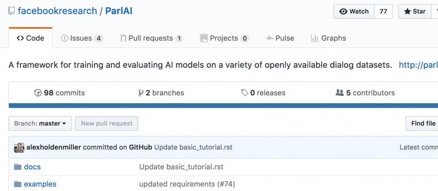Viewport: 438px width, 191px height.
Task: Open the Projects tab
Action: 224,38
